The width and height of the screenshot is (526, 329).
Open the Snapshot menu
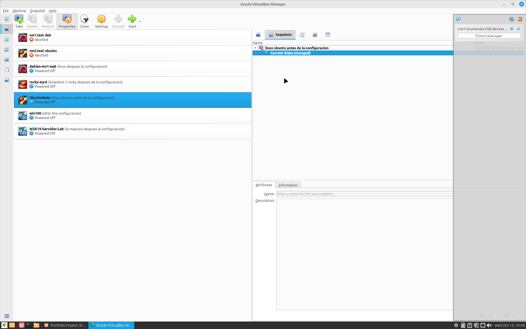coord(38,11)
